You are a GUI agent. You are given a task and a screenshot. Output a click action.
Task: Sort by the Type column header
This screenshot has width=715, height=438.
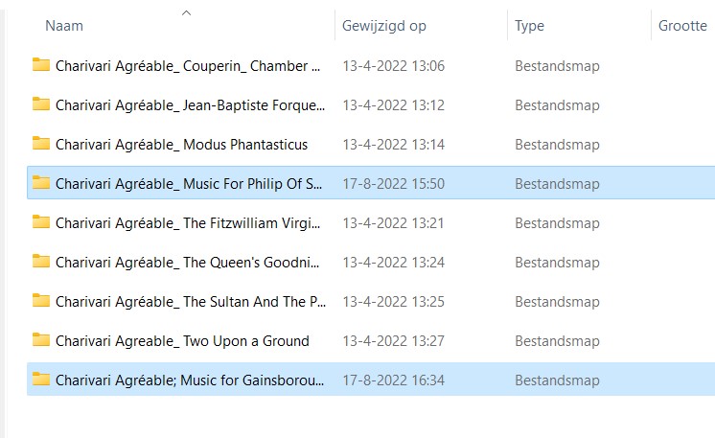(x=529, y=26)
